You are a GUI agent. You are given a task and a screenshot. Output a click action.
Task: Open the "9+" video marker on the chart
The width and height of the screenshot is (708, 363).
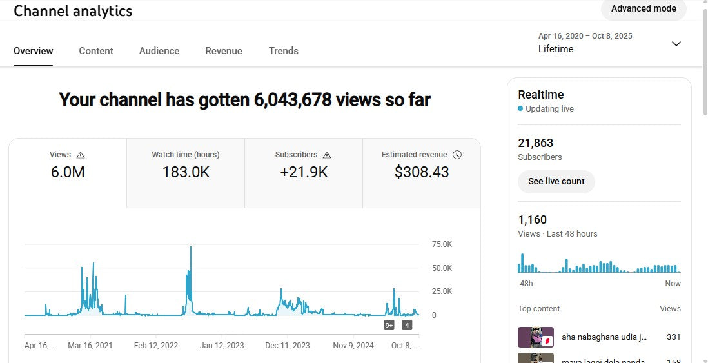click(389, 325)
